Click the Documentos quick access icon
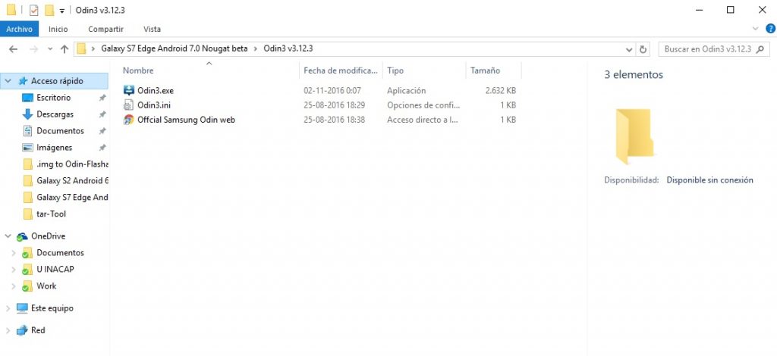Screen dimensions: 777x356 (x=28, y=131)
